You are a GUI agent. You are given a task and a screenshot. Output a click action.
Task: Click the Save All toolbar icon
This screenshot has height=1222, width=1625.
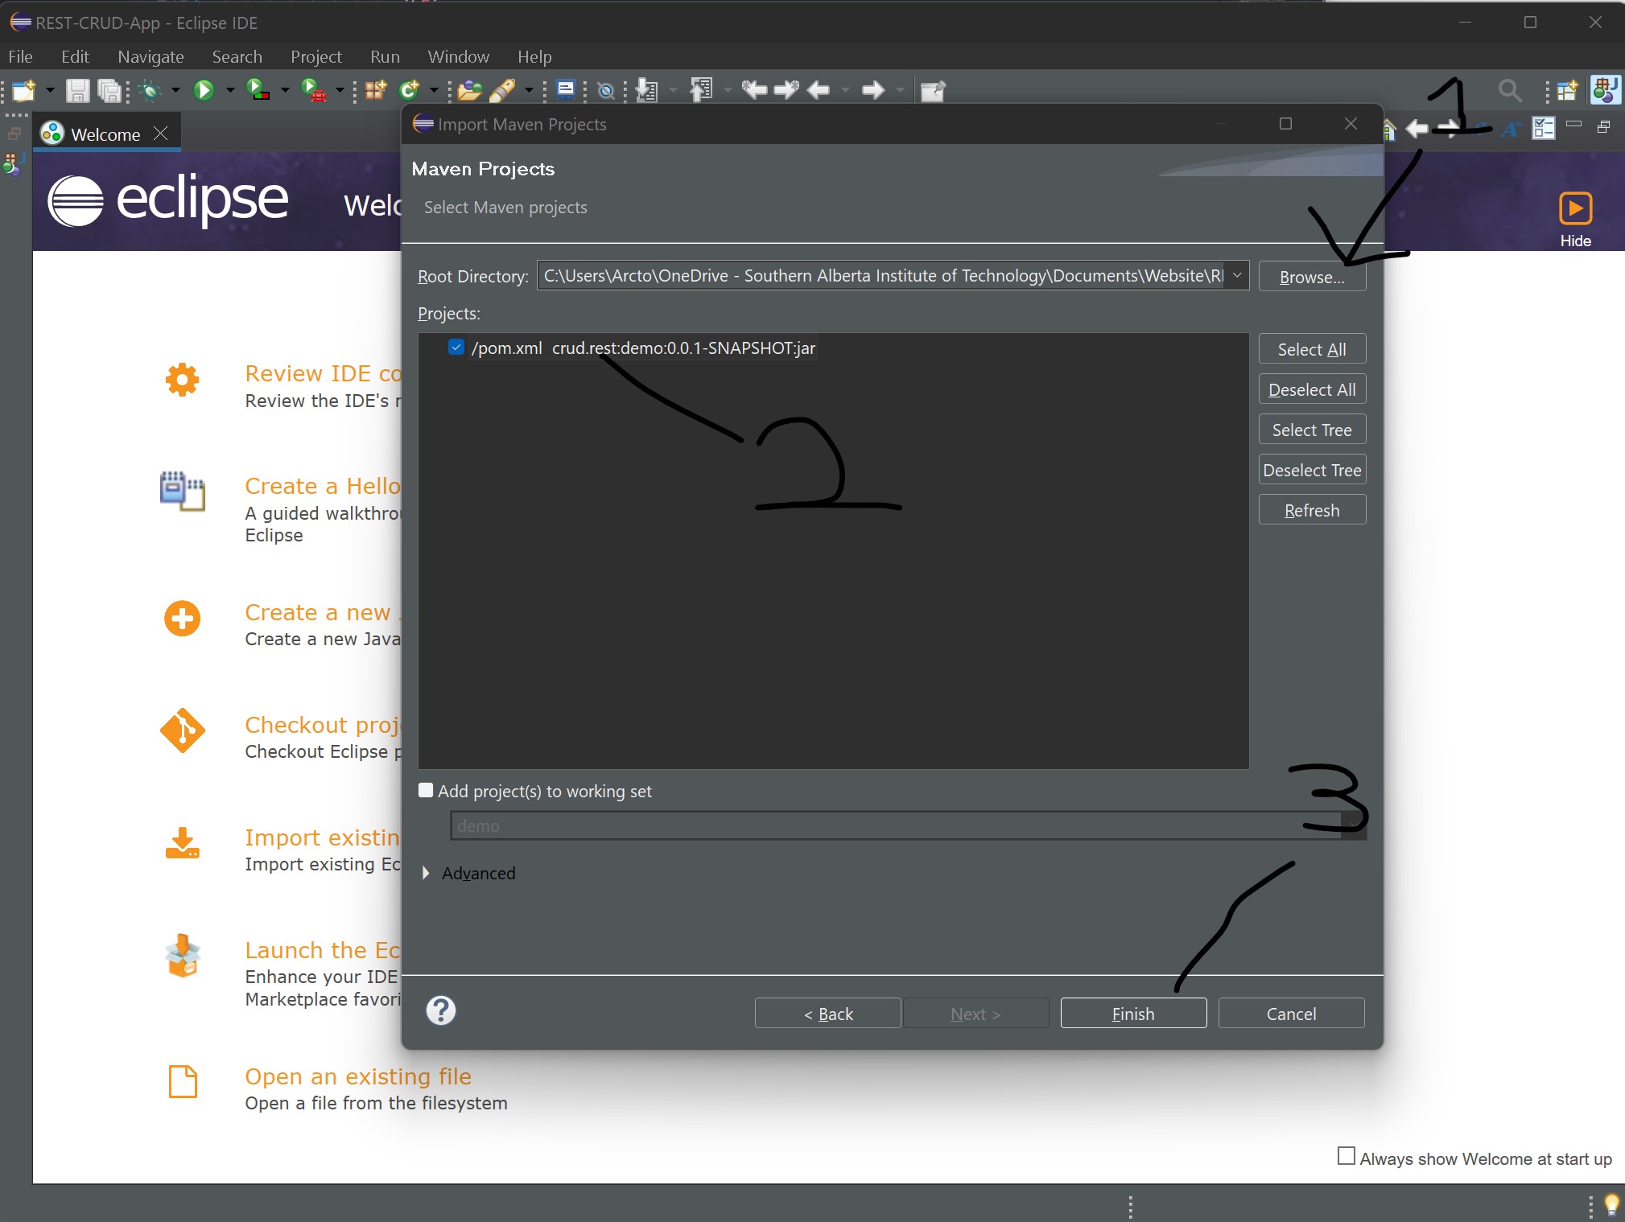click(109, 90)
